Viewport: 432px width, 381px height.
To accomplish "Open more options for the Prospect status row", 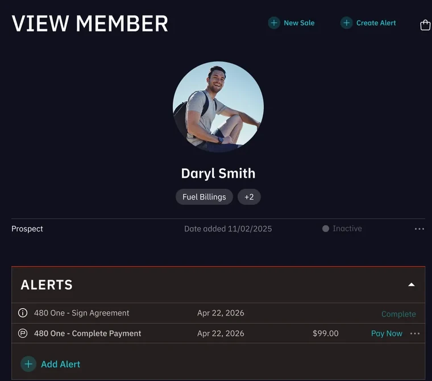I will coord(419,229).
